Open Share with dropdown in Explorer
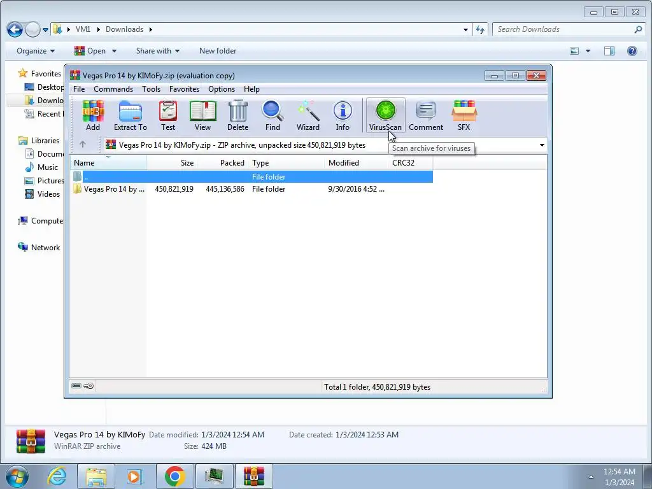Screen dimensions: 652x489 (x=158, y=51)
